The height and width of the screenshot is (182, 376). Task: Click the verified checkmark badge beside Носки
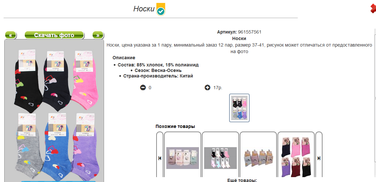pos(161,9)
